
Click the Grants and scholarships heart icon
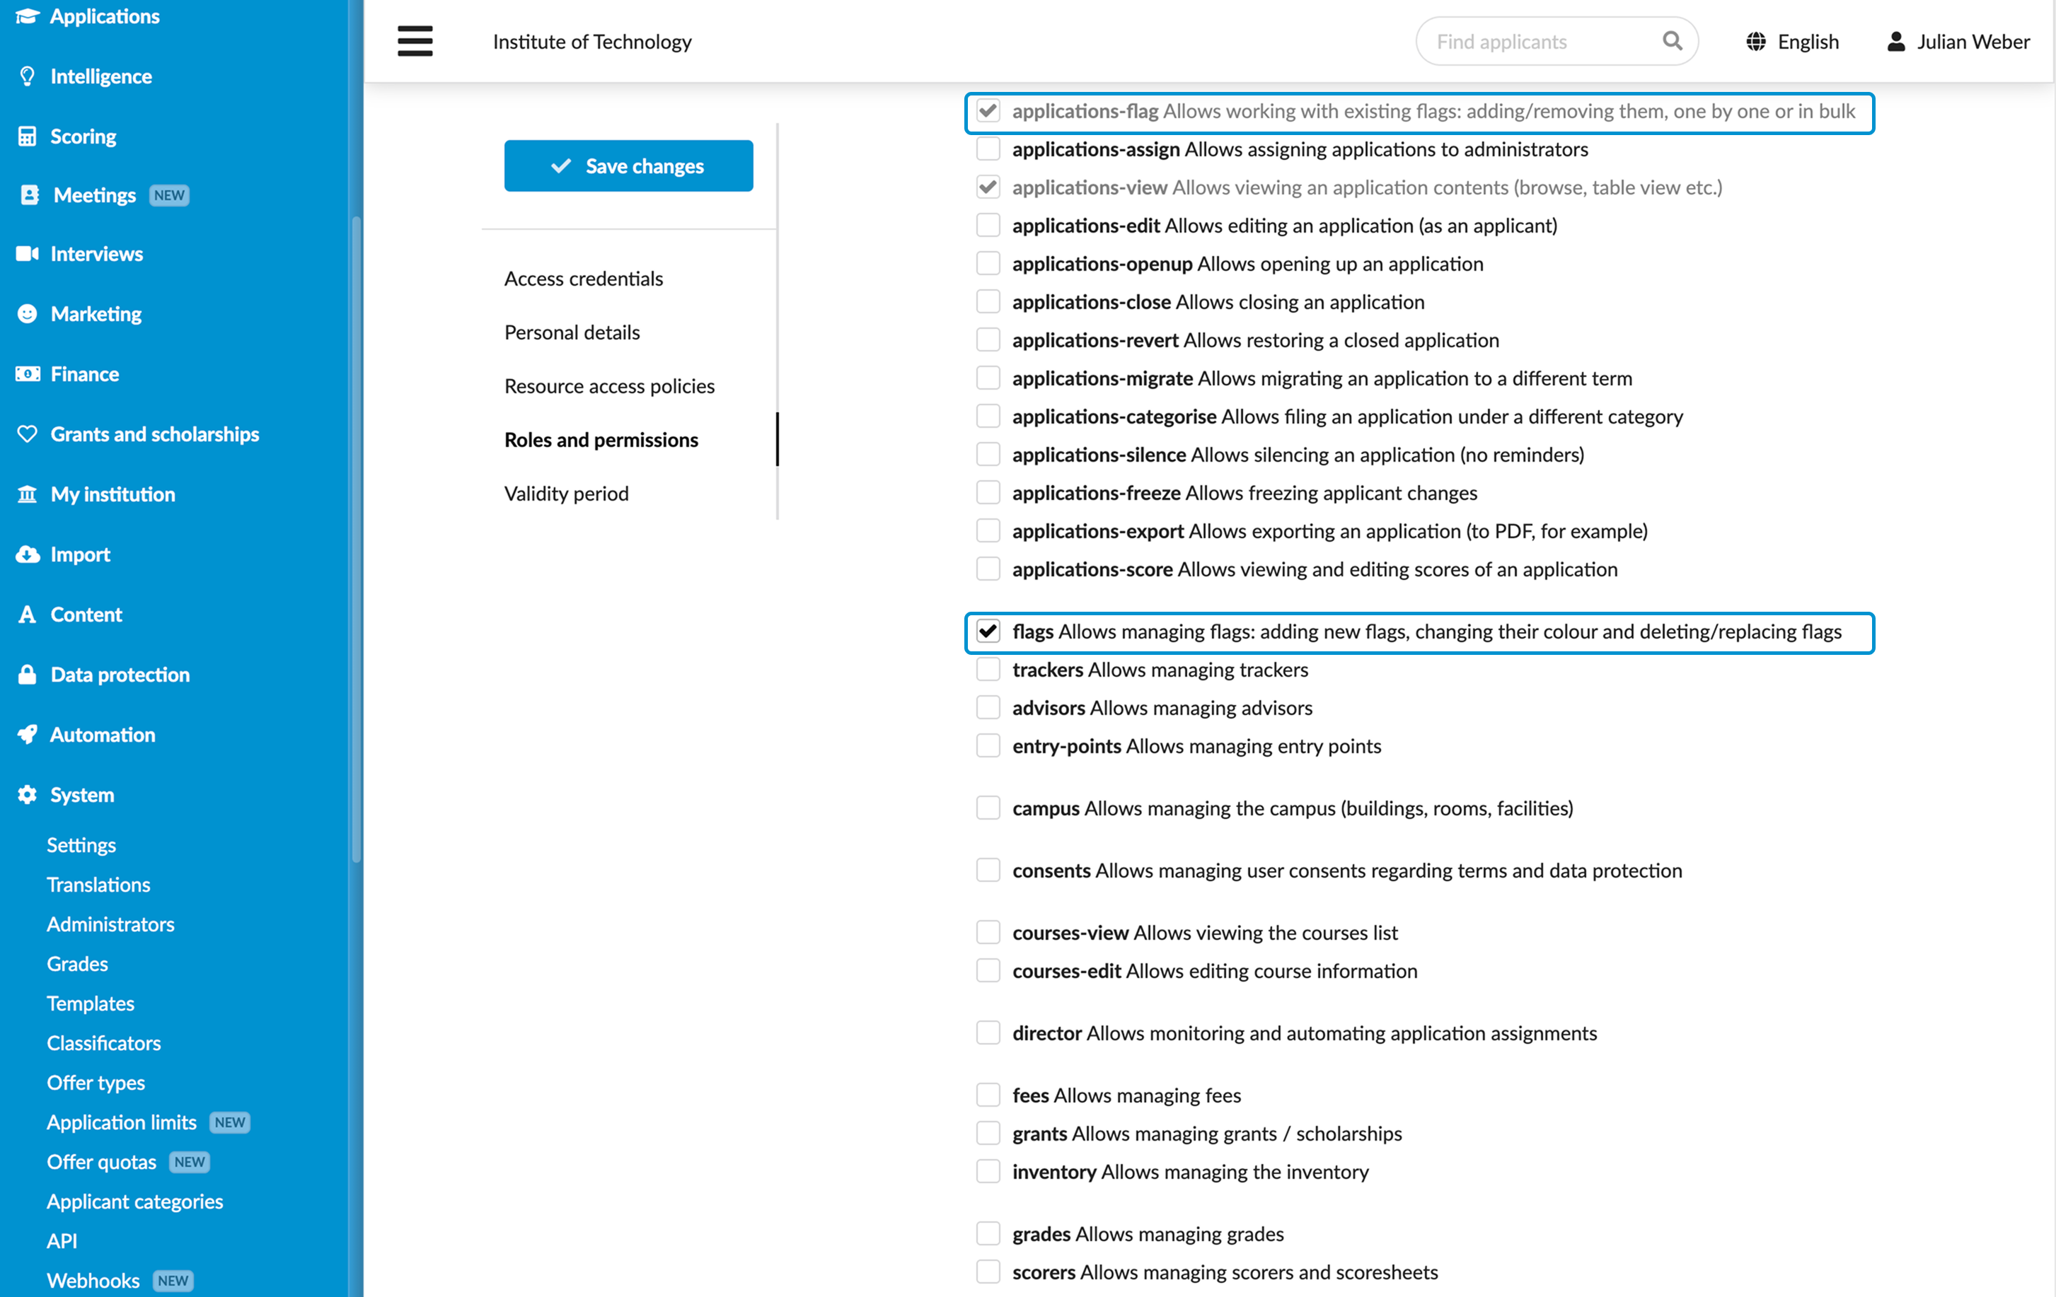28,434
